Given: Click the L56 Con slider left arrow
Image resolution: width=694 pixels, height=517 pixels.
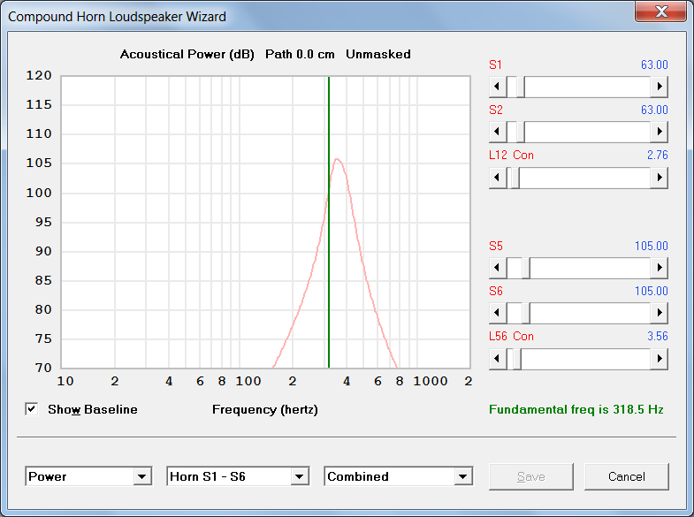Looking at the screenshot, I should (x=498, y=359).
